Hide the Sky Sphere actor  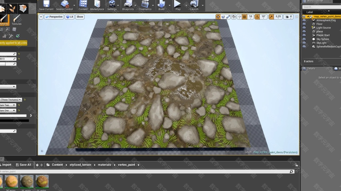tap(304, 39)
